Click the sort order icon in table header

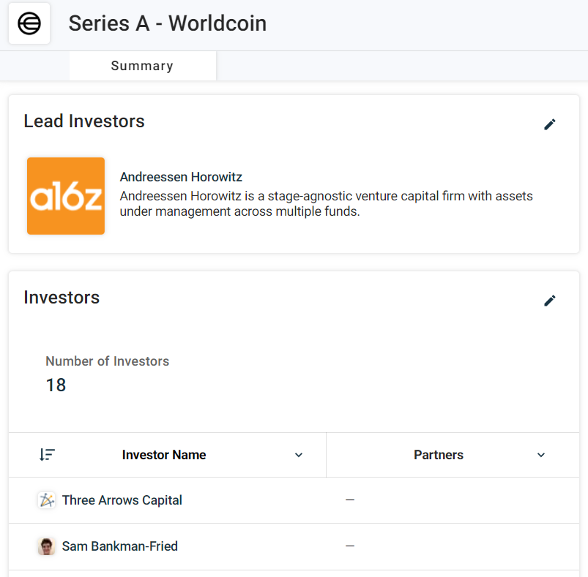[47, 455]
